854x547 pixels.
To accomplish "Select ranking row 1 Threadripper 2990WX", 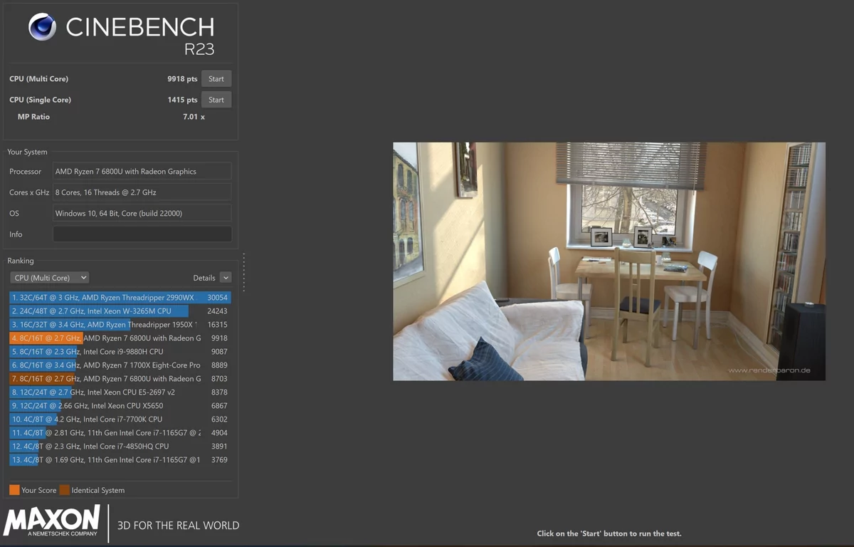I will click(x=120, y=298).
